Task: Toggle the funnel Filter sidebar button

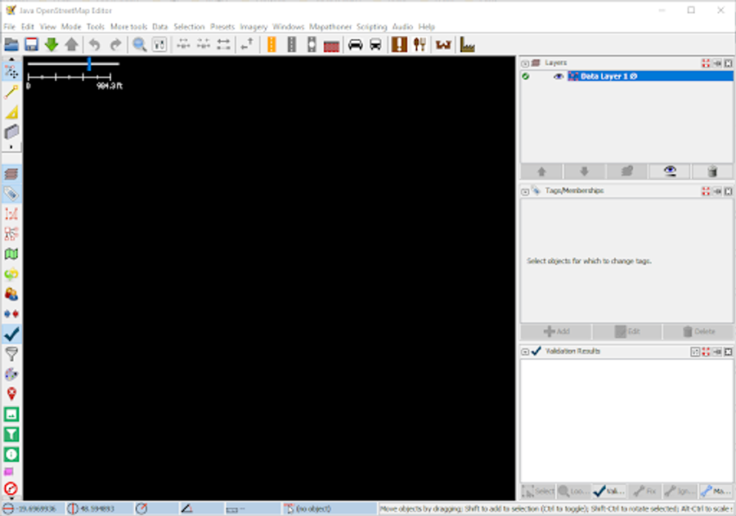Action: tap(11, 354)
